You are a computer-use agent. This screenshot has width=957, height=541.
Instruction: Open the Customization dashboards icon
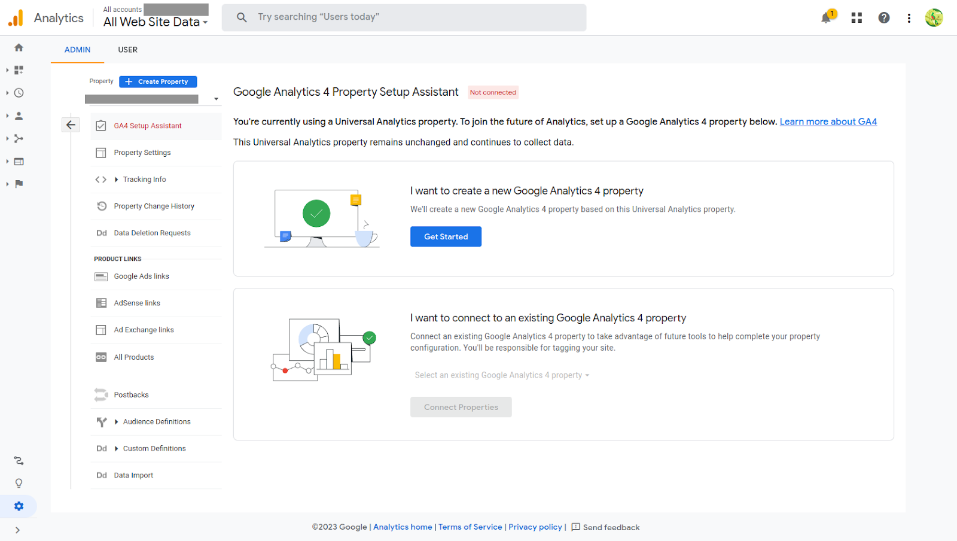[19, 70]
